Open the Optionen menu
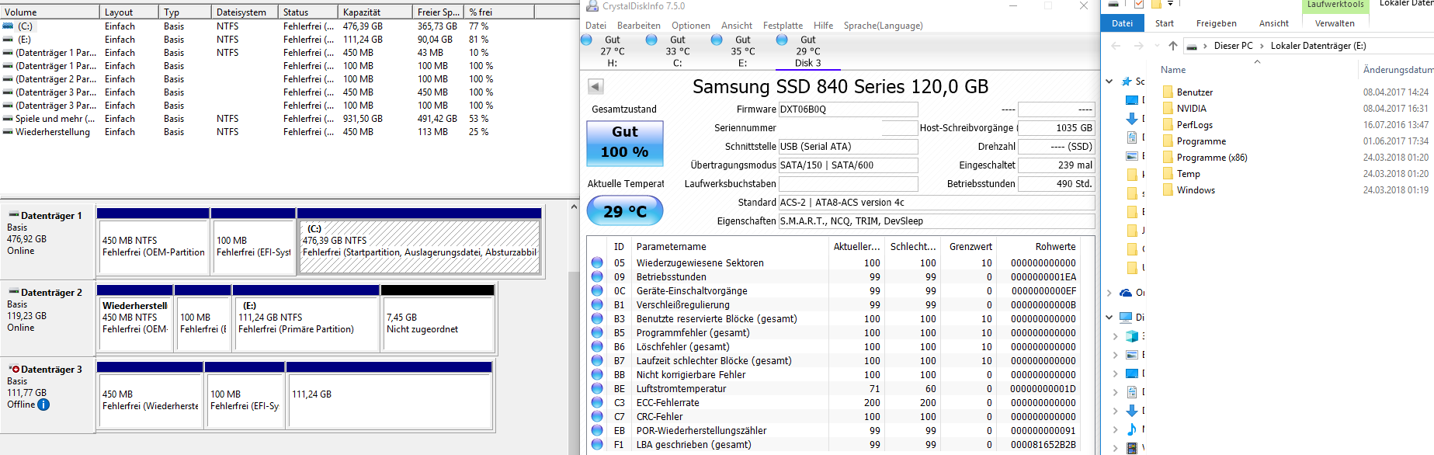The height and width of the screenshot is (455, 1434). 691,26
